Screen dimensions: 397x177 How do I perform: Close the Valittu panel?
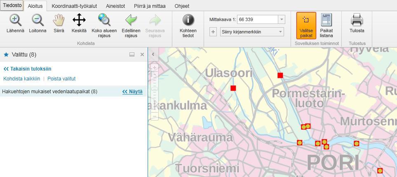[x=142, y=54]
